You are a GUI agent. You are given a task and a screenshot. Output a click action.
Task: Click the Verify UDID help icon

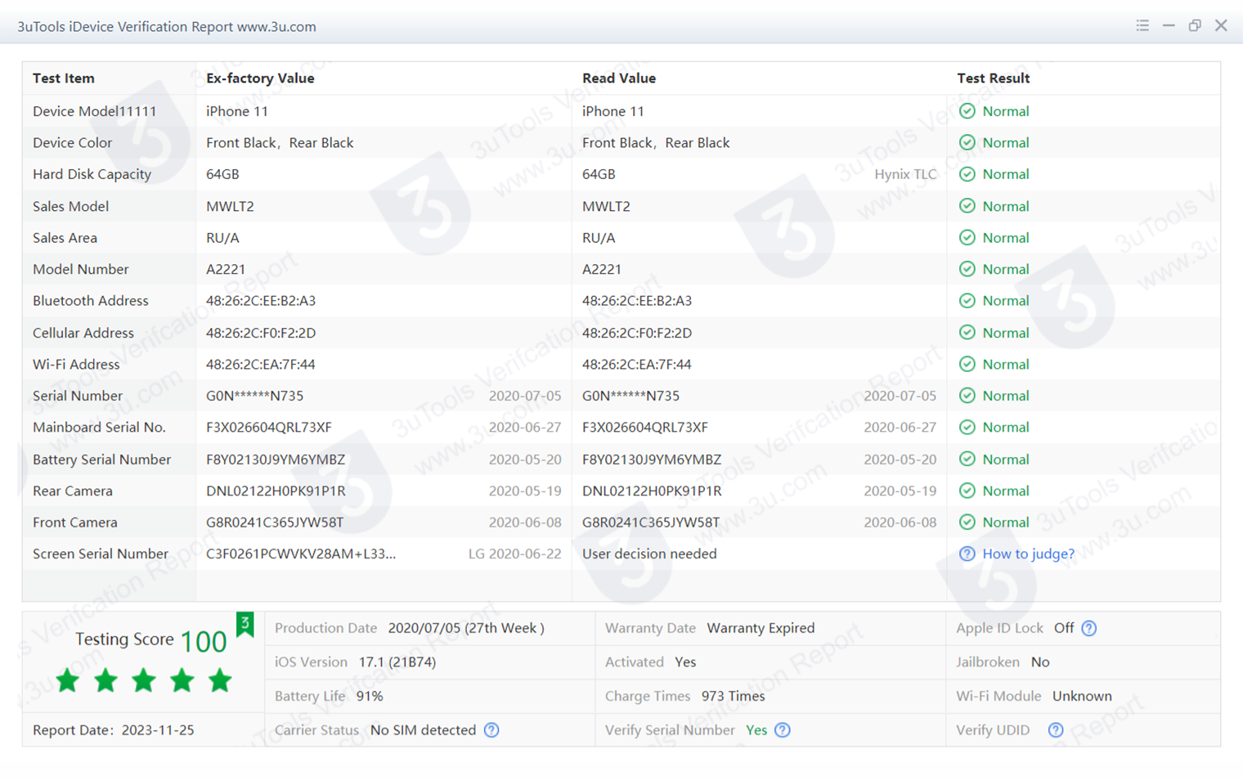click(1056, 730)
